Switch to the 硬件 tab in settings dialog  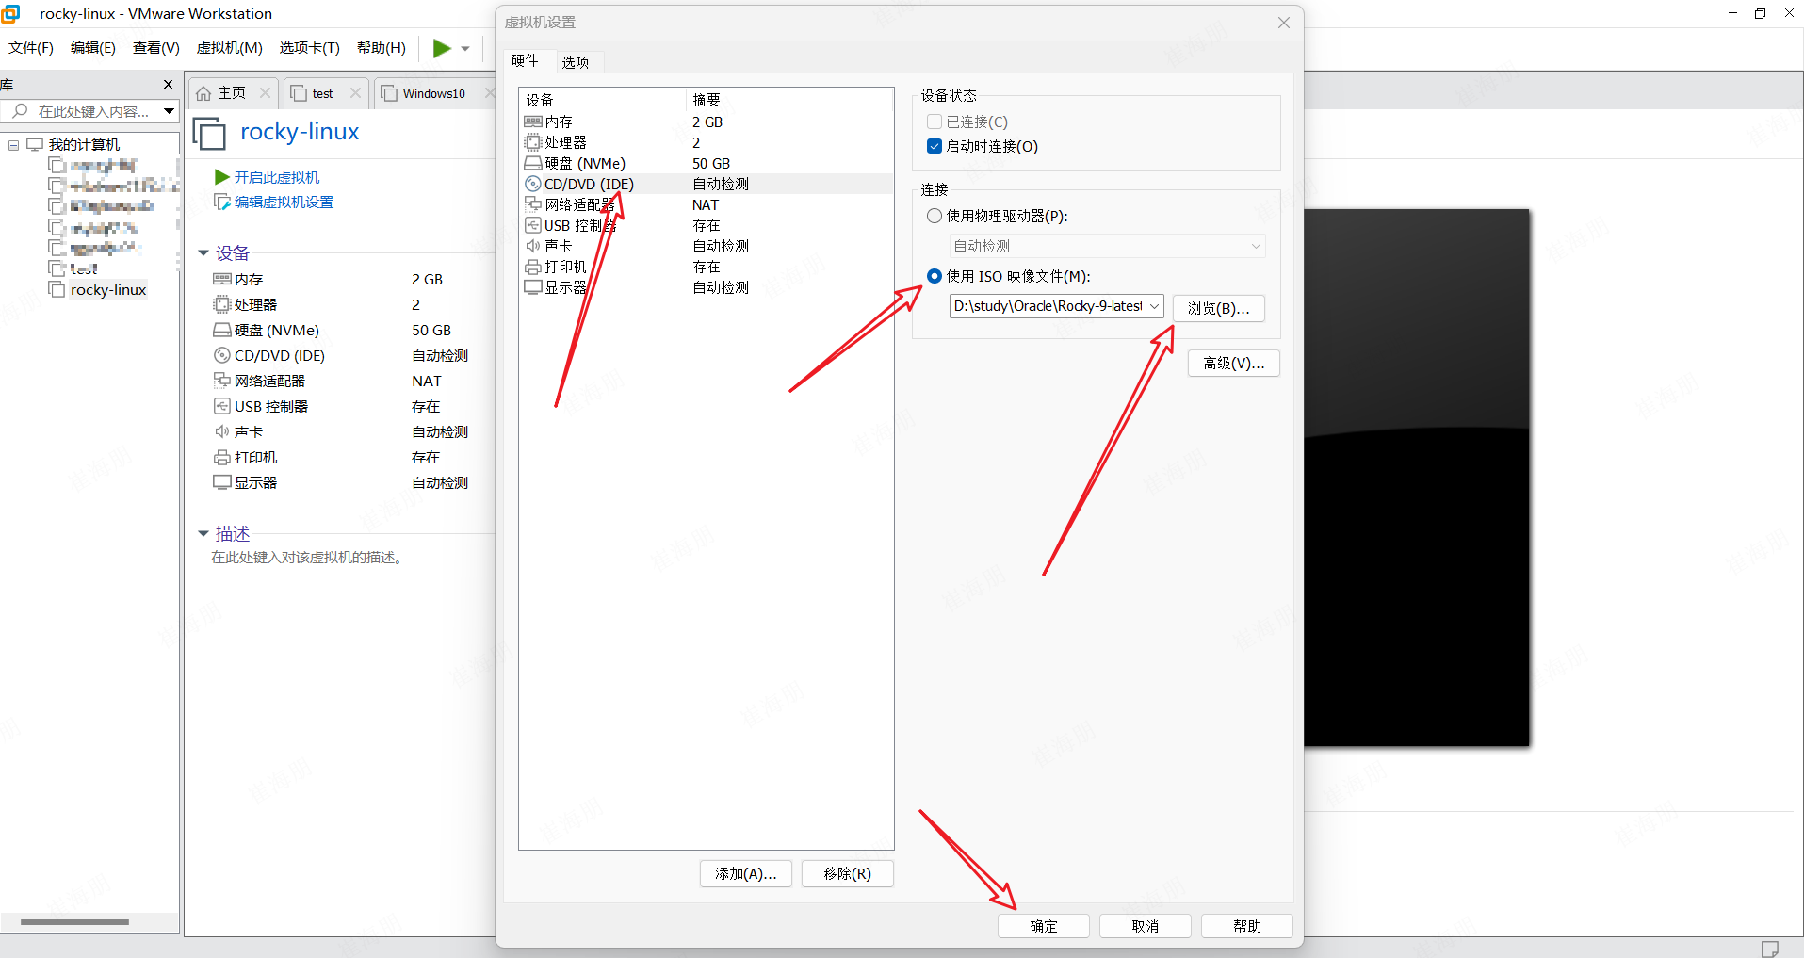(525, 61)
